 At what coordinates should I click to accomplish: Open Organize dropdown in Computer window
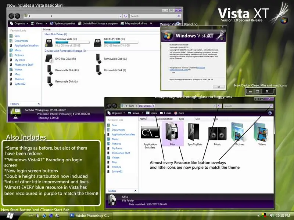coord(19,23)
